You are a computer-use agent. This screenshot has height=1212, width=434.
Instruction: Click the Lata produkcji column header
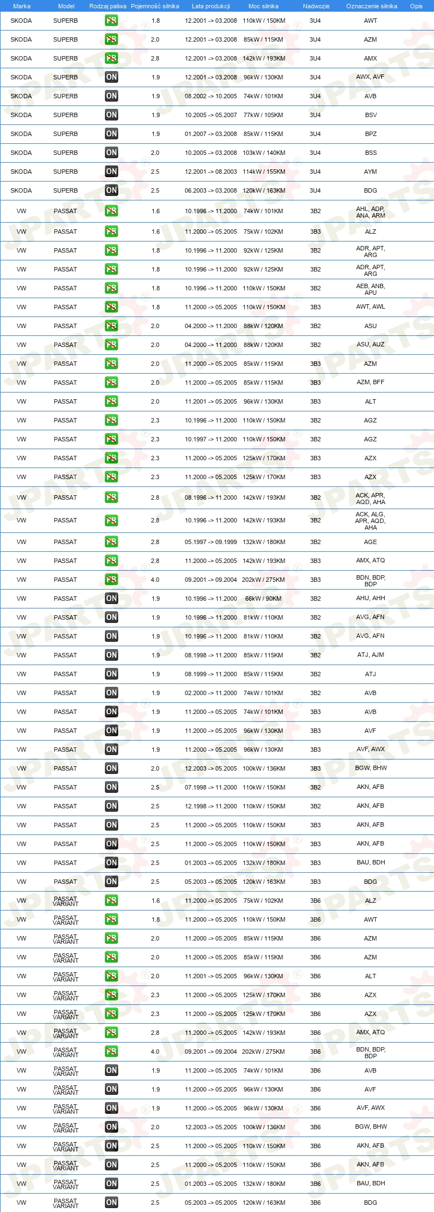pos(211,6)
